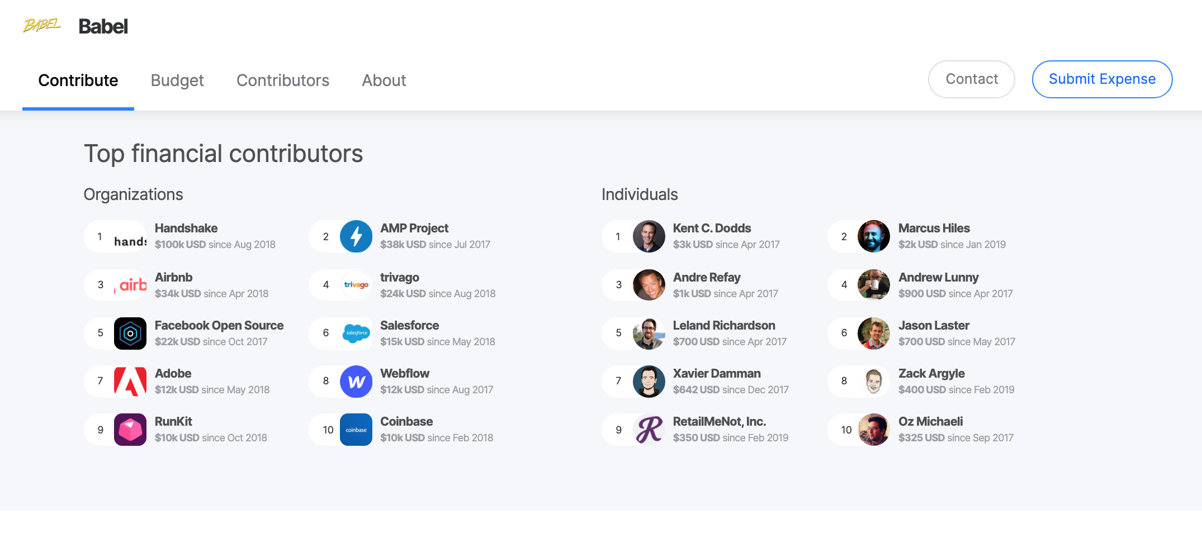Click the "Organizations" section heading
The height and width of the screenshot is (543, 1202).
134,194
